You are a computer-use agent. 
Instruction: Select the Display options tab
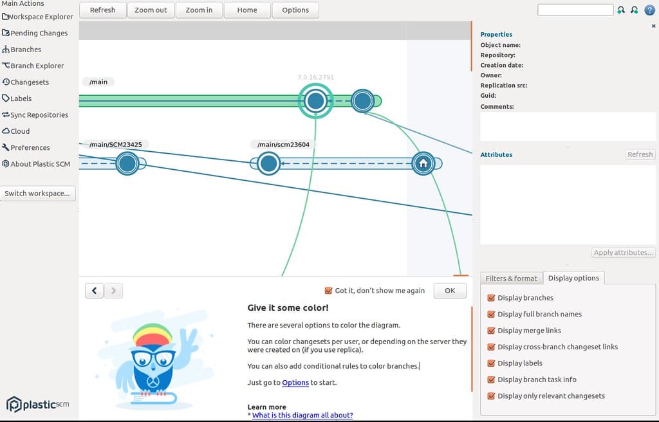coord(573,278)
